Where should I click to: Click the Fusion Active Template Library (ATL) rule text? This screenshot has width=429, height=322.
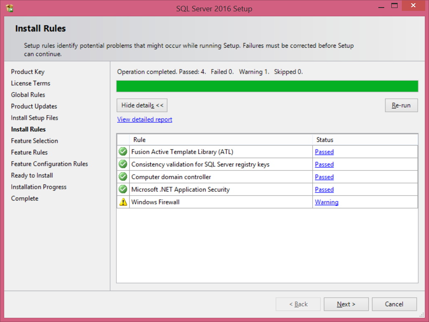point(182,152)
